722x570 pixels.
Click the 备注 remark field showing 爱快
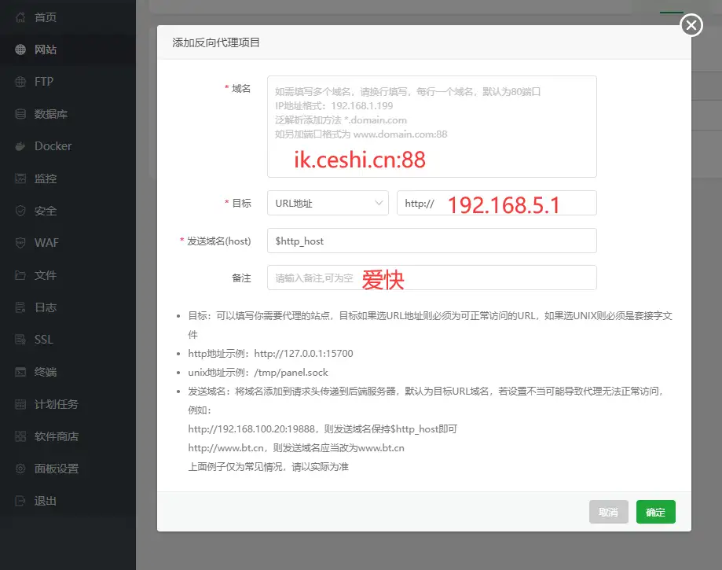point(431,277)
